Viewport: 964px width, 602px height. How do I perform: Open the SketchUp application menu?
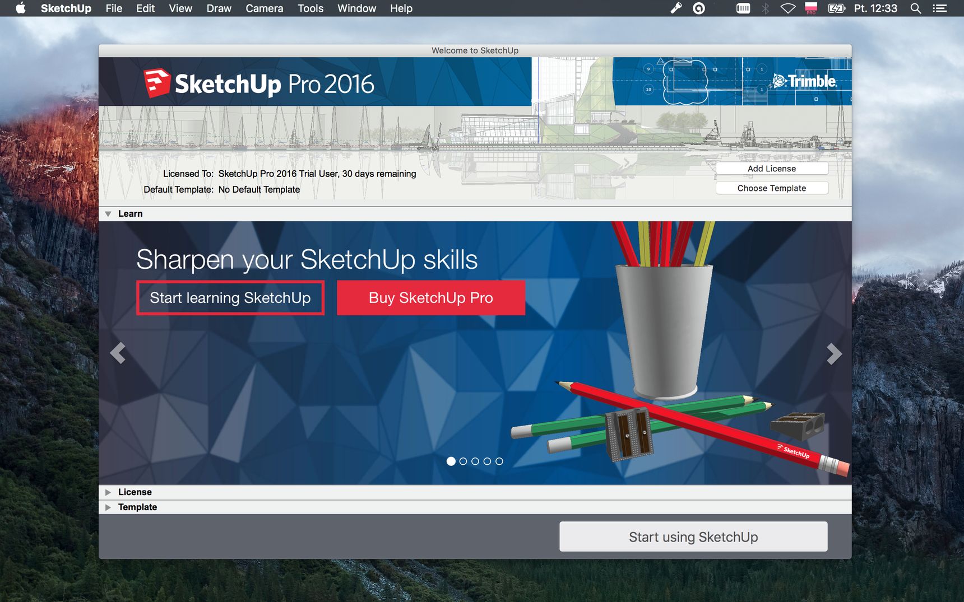click(66, 8)
